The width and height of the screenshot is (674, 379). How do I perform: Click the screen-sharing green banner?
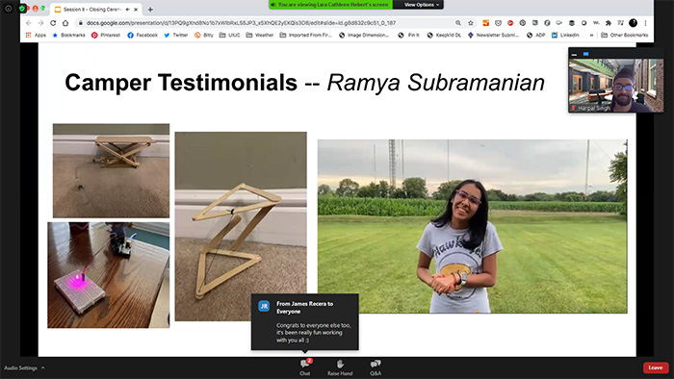[x=330, y=5]
